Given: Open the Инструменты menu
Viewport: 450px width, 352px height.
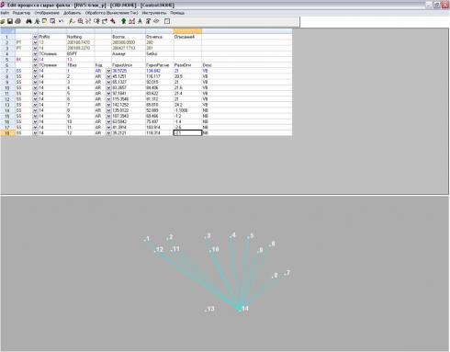Looking at the screenshot, I should (x=154, y=13).
